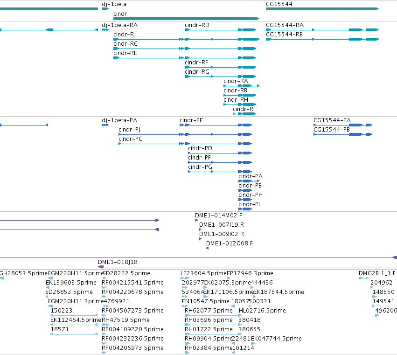Select the DME1-018J18 clone
This screenshot has height=355, width=397.
(247, 267)
